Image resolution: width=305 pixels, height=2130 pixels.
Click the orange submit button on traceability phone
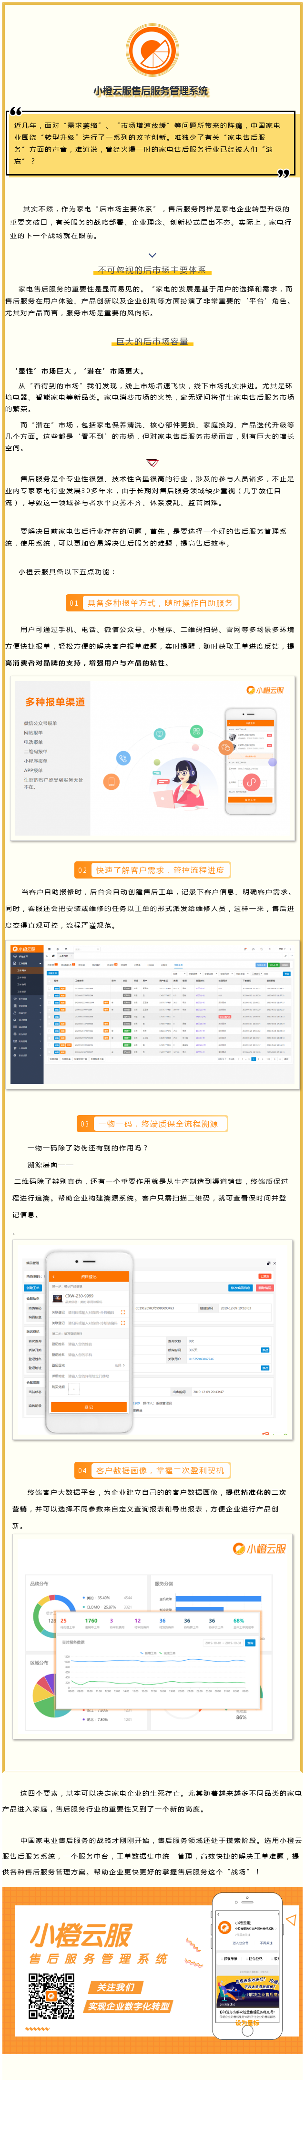(89, 1406)
